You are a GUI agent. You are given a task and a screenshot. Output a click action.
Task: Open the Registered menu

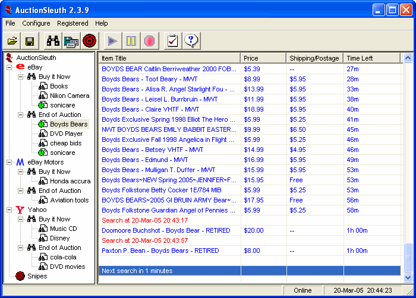pos(73,23)
